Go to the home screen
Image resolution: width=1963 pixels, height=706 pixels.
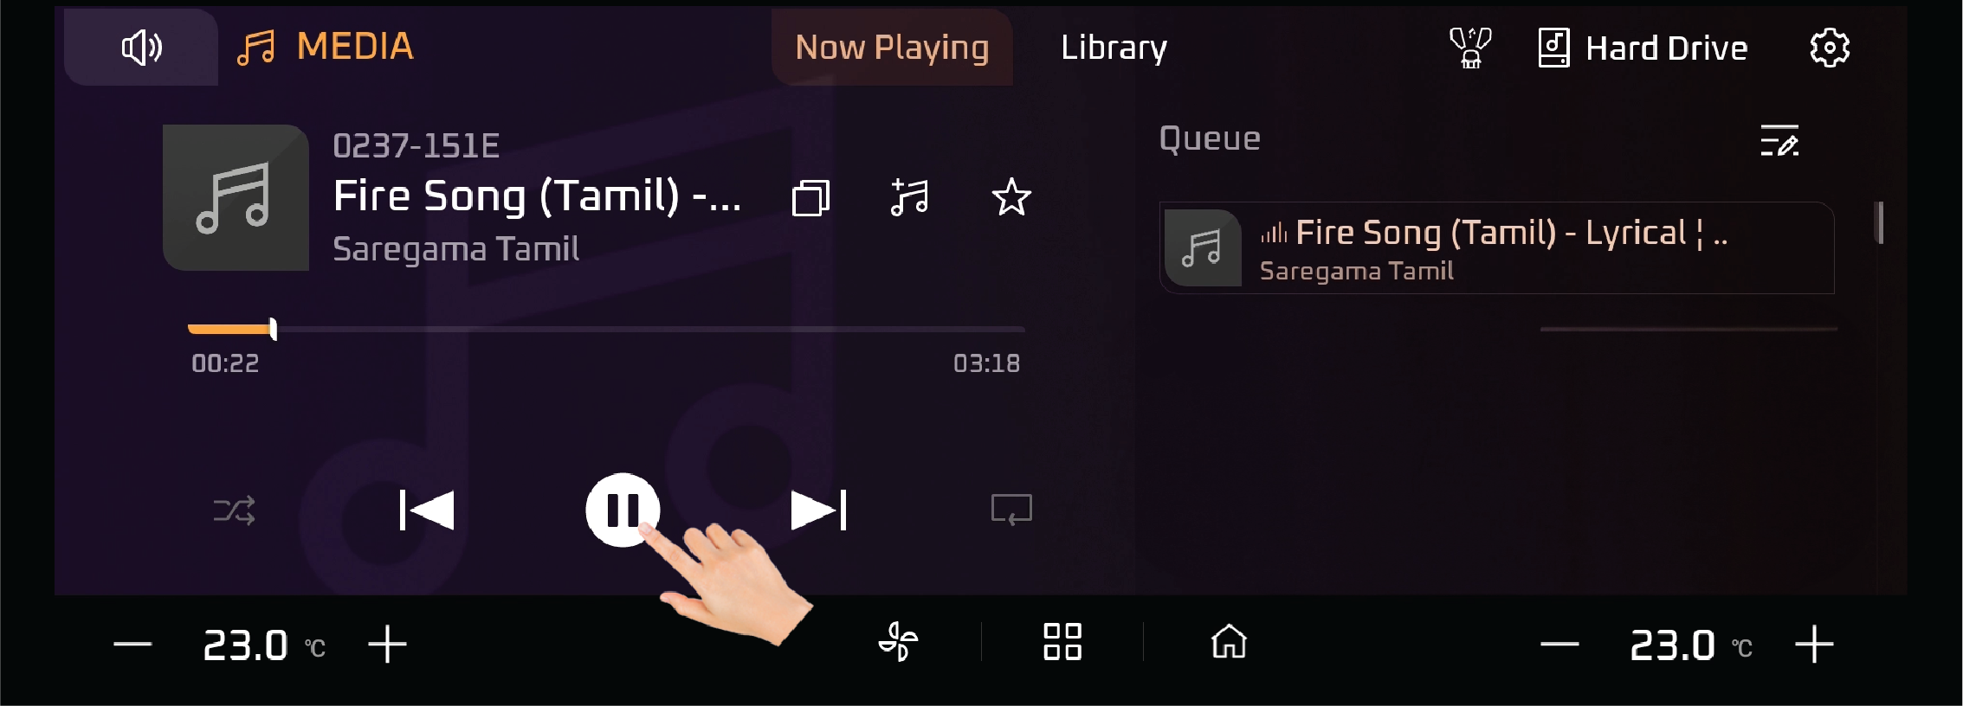[x=1229, y=642]
